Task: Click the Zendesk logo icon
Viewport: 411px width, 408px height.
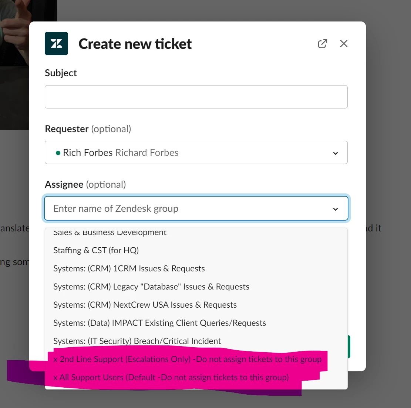Action: click(56, 44)
